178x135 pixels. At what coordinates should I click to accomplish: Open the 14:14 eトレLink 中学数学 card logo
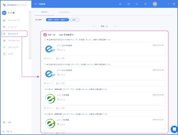[x=50, y=49]
